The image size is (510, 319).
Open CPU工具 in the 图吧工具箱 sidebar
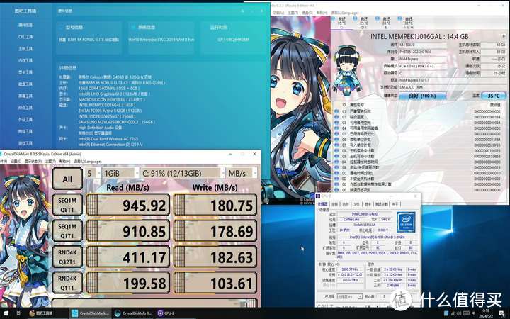(25, 37)
